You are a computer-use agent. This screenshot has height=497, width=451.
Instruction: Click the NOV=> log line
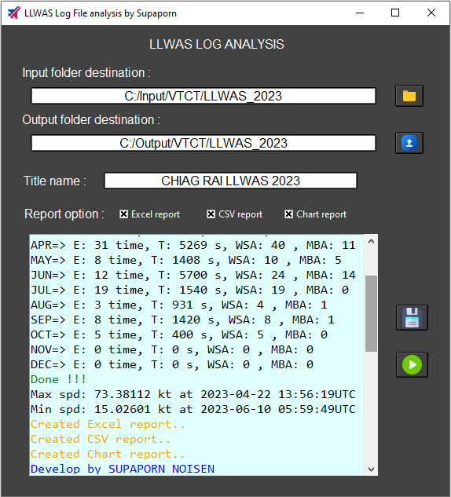point(172,349)
